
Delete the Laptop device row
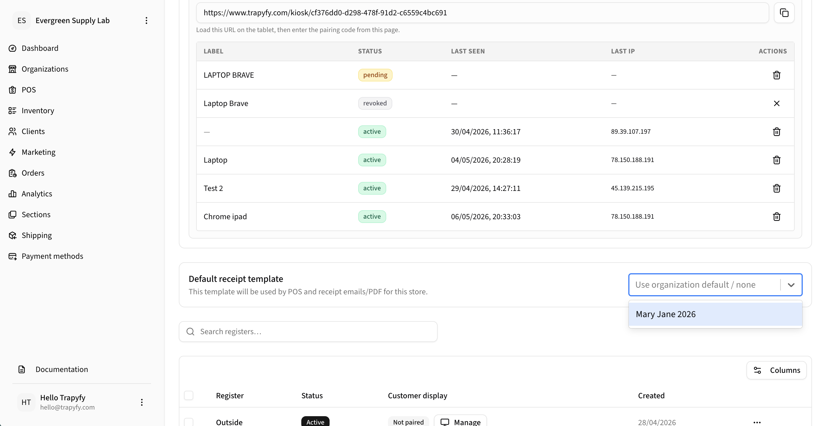[x=776, y=160]
